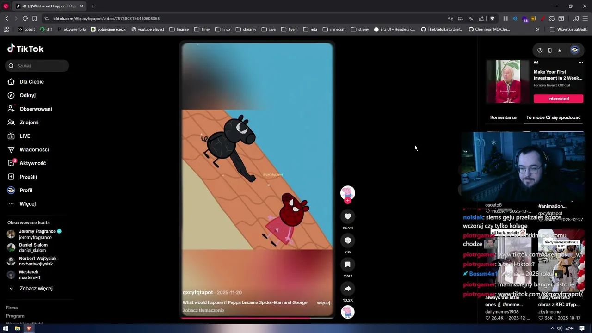Open qxcyfqtapot username on video
Screen dimensions: 592x333
pos(197,292)
